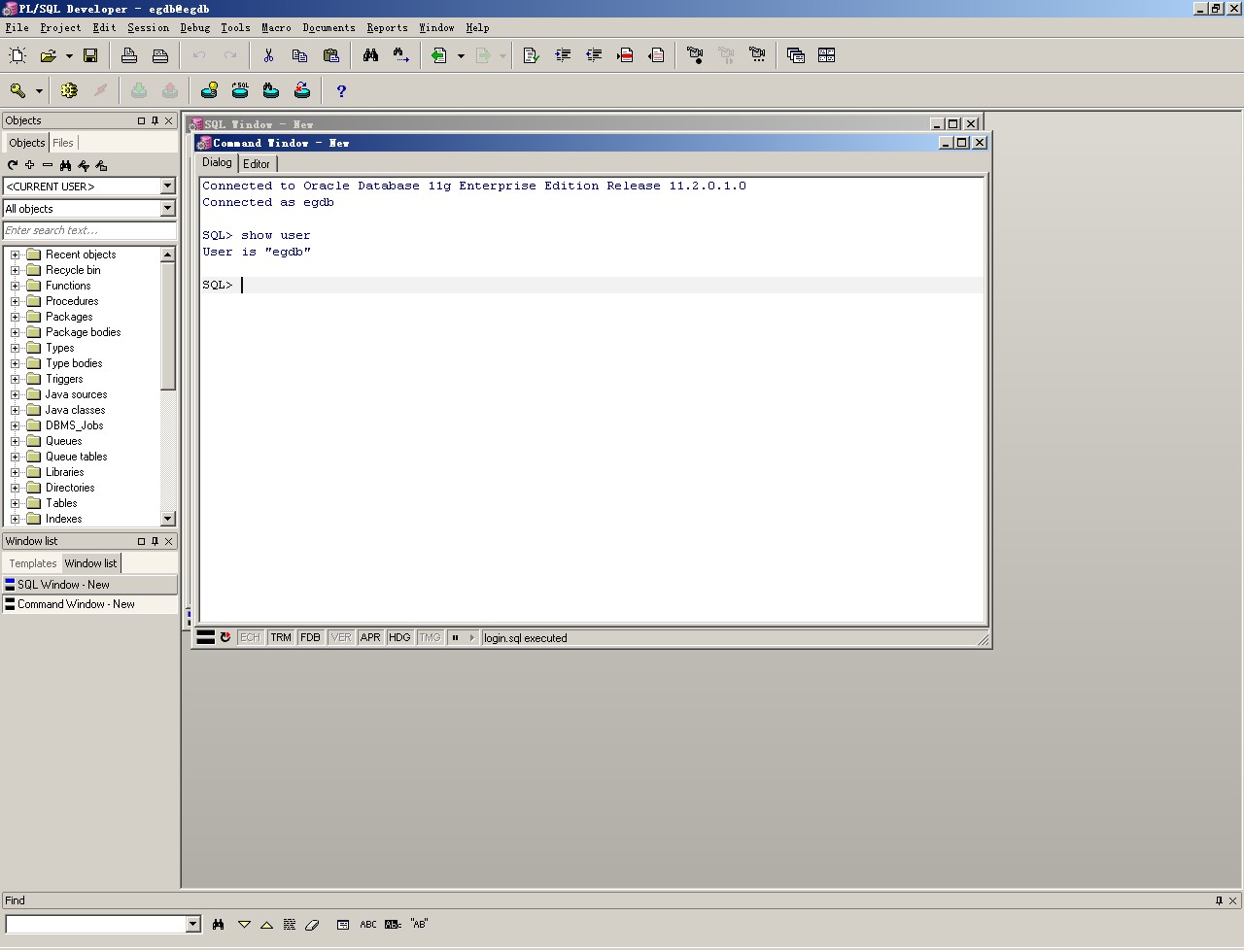This screenshot has width=1244, height=950.
Task: Select the Recycle bin tree item
Action: pos(73,270)
